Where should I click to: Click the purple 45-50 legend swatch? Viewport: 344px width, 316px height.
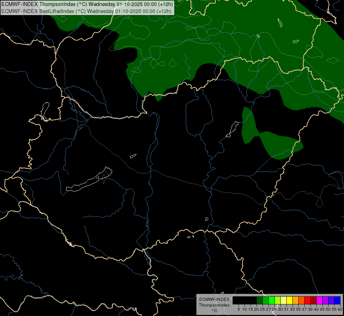[x=325, y=300]
